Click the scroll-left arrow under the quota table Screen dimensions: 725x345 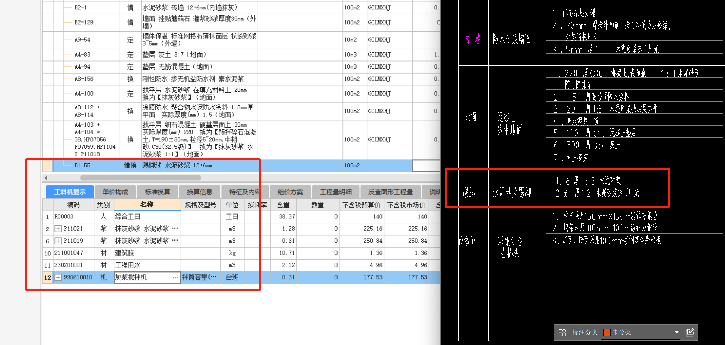coord(46,178)
